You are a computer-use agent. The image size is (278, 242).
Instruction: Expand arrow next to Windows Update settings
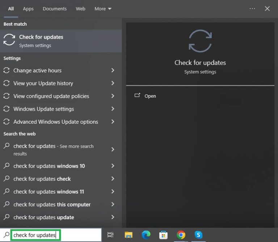[113, 109]
